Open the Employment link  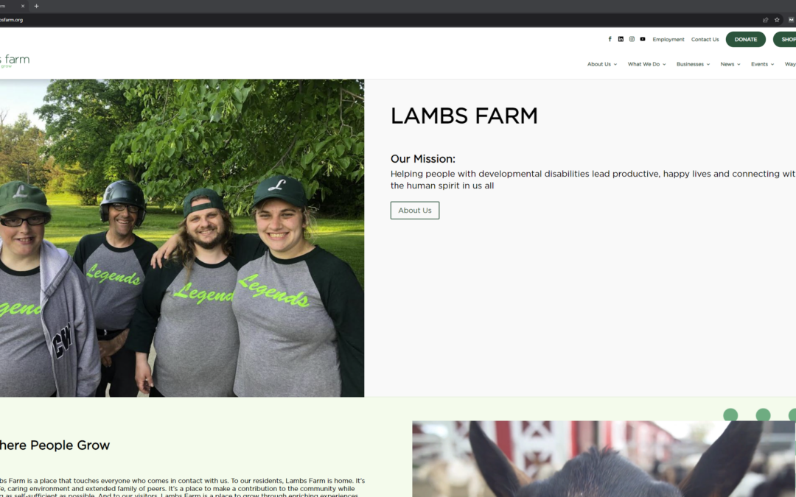[x=668, y=39]
